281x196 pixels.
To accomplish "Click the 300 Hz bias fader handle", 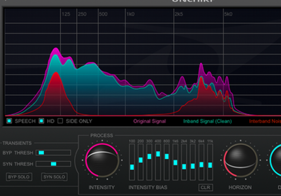I will 149,156.
